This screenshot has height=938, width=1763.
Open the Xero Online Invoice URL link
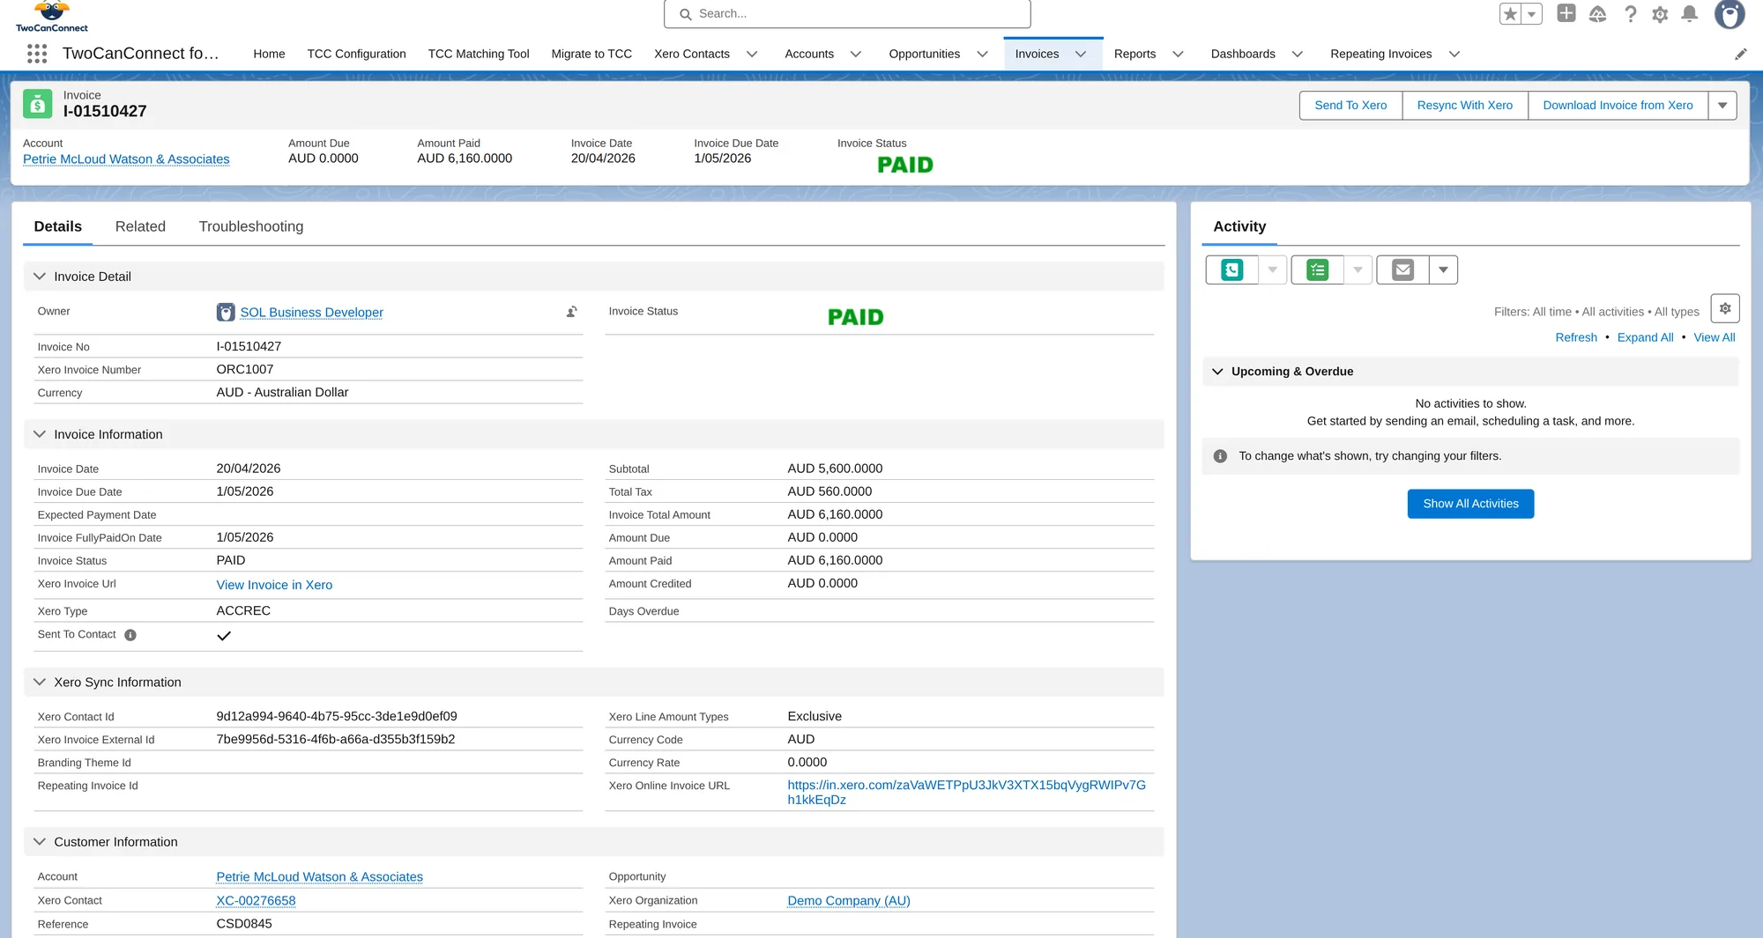tap(966, 793)
